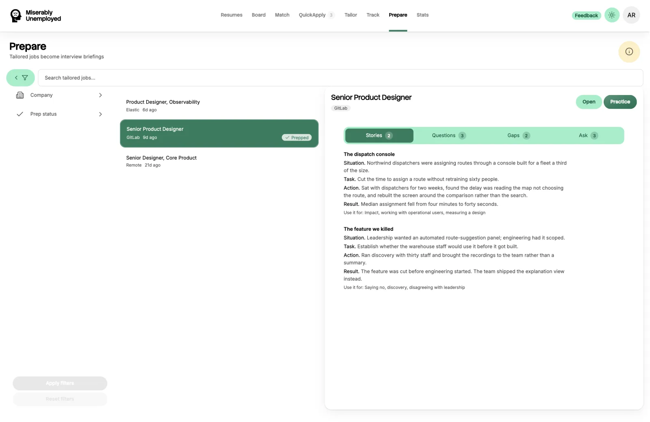The width and height of the screenshot is (650, 422).
Task: Click the Apply filters button
Action: 60,383
